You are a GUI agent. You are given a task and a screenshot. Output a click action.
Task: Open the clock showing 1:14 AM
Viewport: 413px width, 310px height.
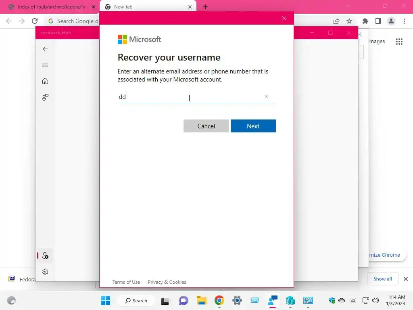[x=396, y=300]
